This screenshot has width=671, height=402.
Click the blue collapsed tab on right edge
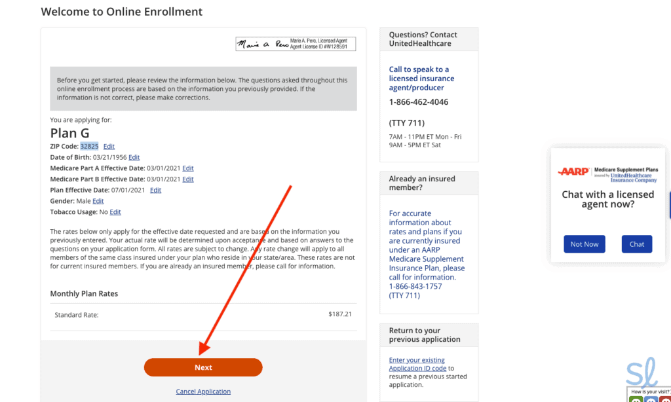[669, 206]
